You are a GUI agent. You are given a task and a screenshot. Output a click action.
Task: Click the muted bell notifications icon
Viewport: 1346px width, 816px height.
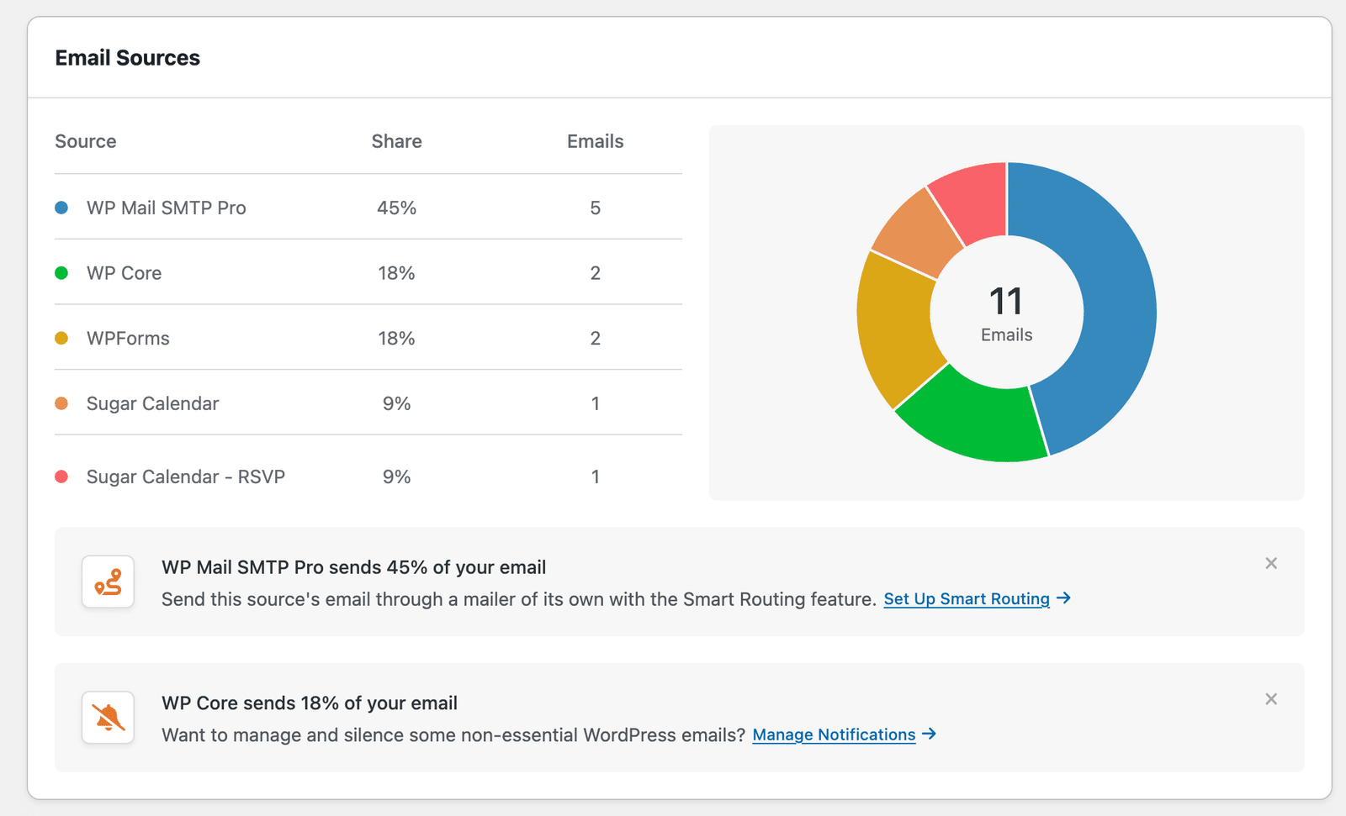tap(108, 718)
